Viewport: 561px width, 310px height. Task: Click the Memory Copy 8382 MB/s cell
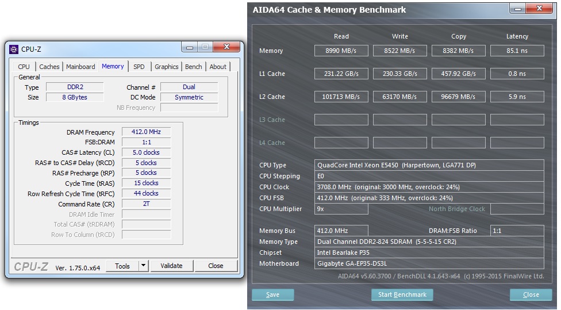click(x=459, y=51)
